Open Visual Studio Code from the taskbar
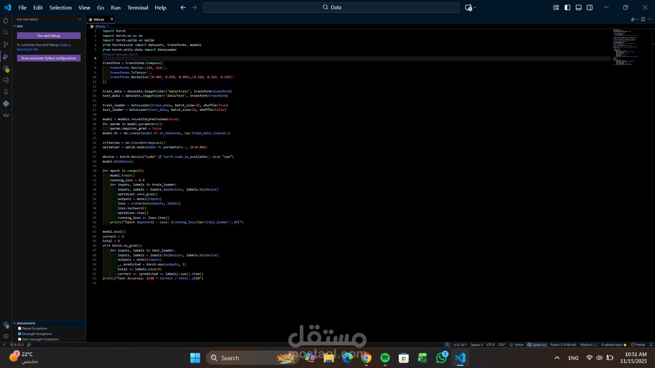Viewport: 655px width, 368px height. pos(460,358)
